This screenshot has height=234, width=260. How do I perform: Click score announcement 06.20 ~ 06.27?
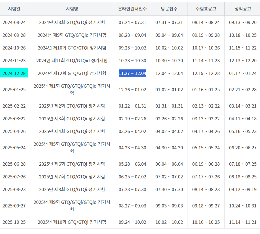pos(243,148)
